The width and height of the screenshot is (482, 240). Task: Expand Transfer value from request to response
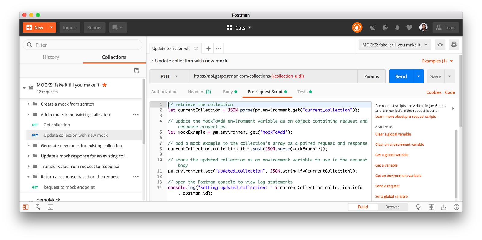(28, 166)
